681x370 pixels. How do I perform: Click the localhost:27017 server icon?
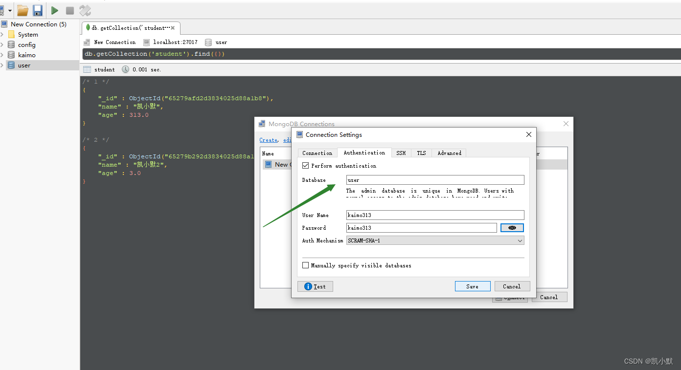click(x=146, y=43)
